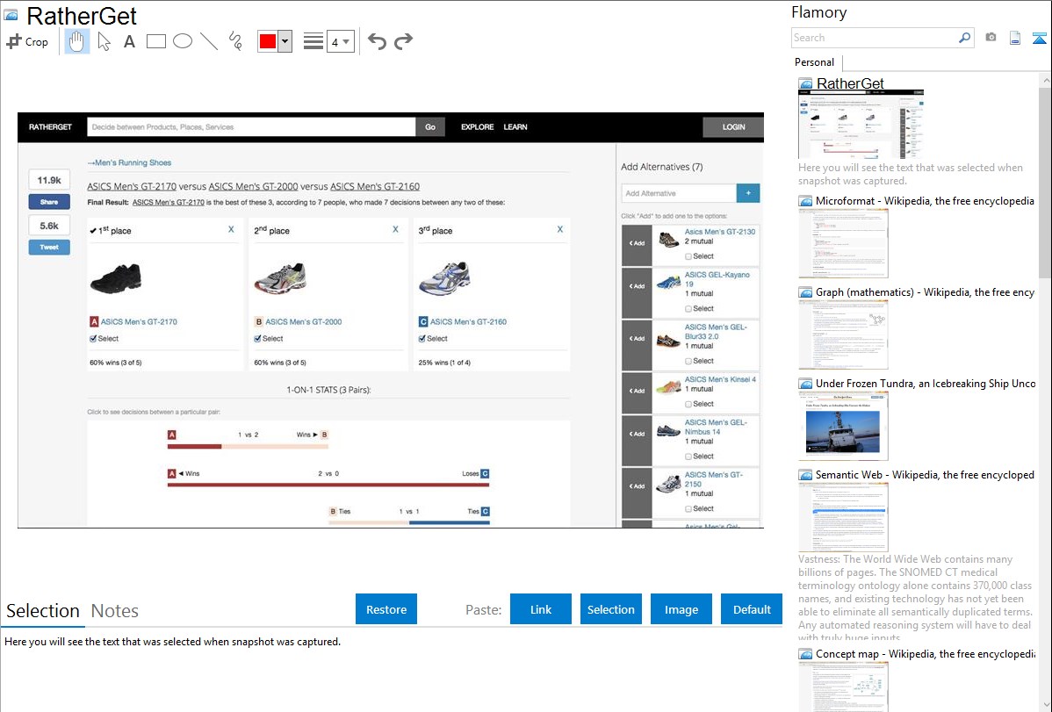
Task: Click the Tweet button
Action: click(49, 248)
